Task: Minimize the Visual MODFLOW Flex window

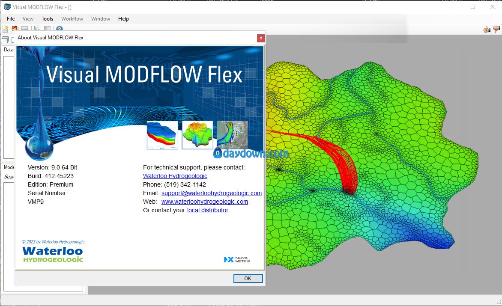Action: (x=453, y=7)
